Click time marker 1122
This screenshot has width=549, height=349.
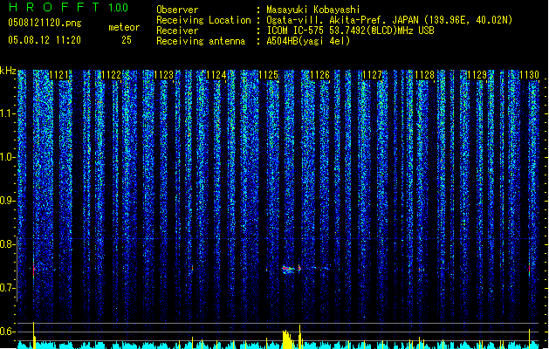[x=112, y=75]
